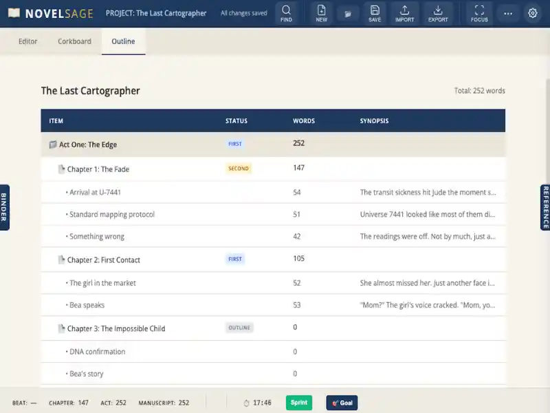Select the scene 'Bea speaks'

[x=87, y=305]
